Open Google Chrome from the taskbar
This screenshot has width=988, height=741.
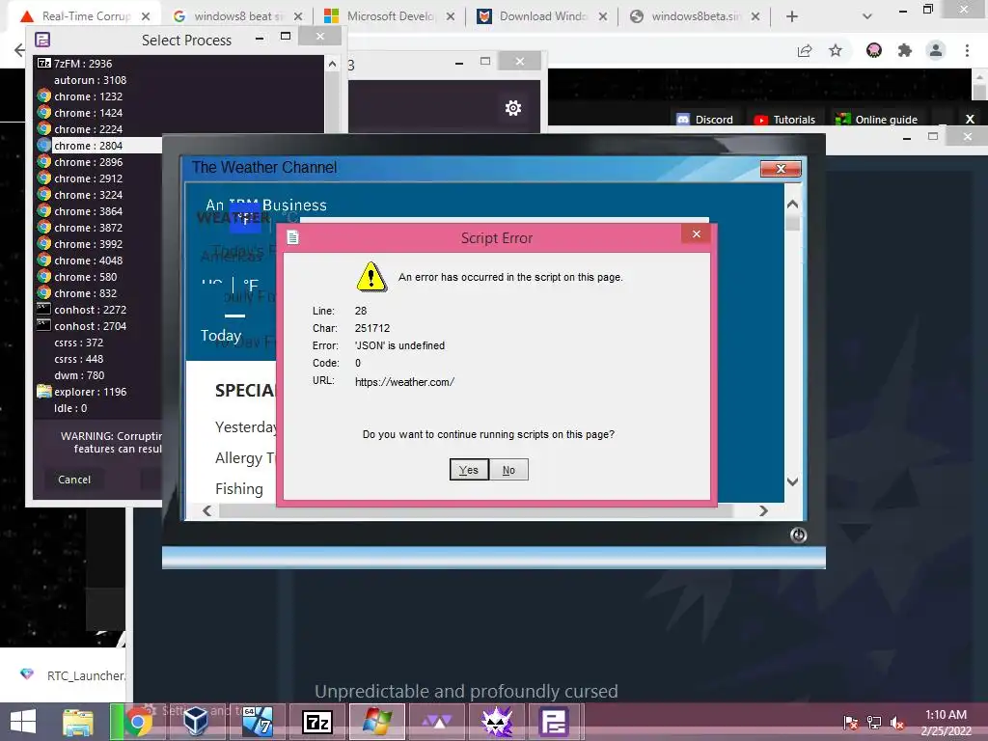pos(138,722)
